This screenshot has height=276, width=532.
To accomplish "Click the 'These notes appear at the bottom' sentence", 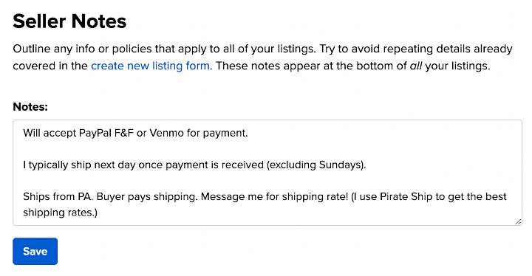I will (353, 66).
